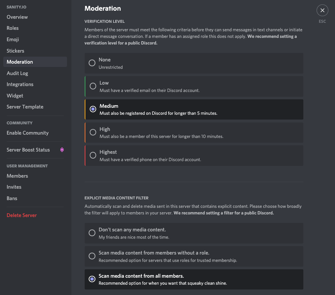View the Bans page
The image size is (335, 295).
point(12,198)
